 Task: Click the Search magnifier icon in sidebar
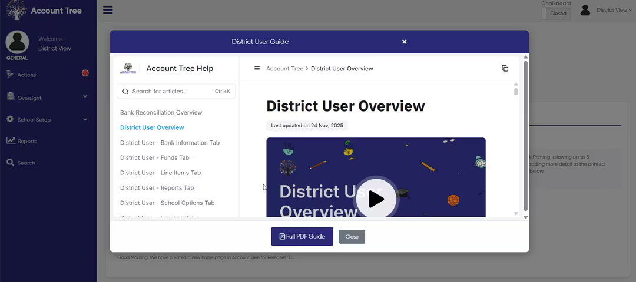(10, 163)
